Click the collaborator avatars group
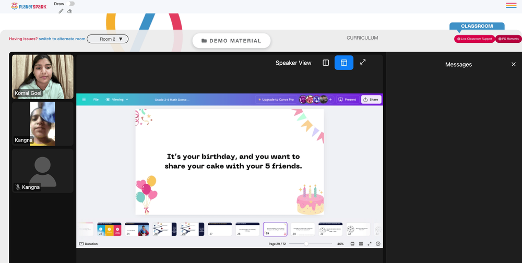Viewport: 522px width, 263px height. click(x=313, y=99)
